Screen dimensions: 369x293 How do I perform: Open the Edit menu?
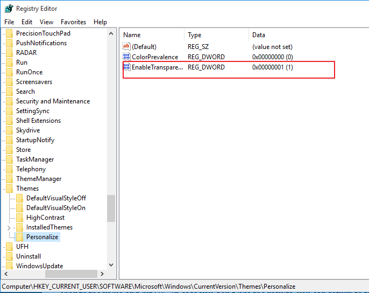27,22
